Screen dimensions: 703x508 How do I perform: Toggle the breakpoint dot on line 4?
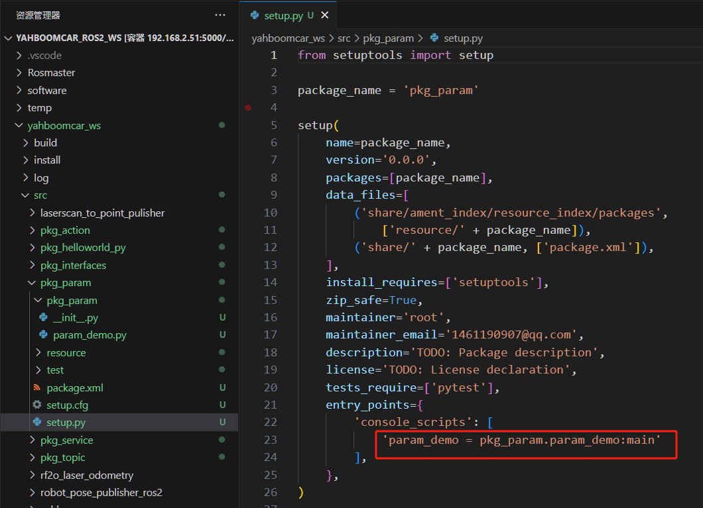coord(248,107)
